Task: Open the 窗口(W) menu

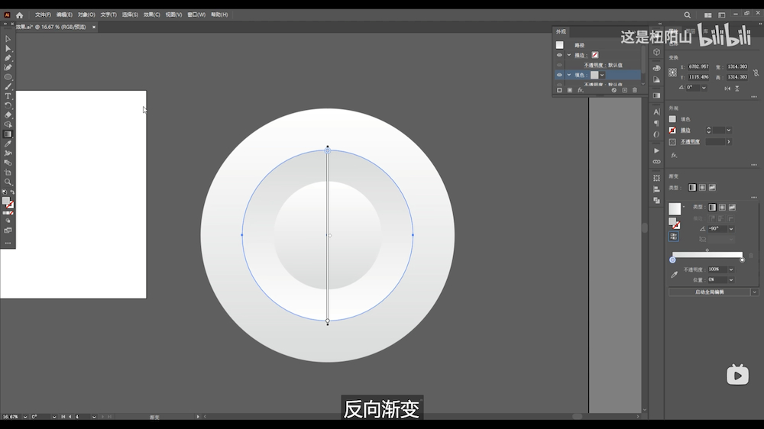Action: point(196,15)
